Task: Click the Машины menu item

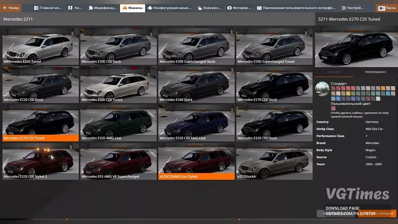Action: click(x=132, y=8)
